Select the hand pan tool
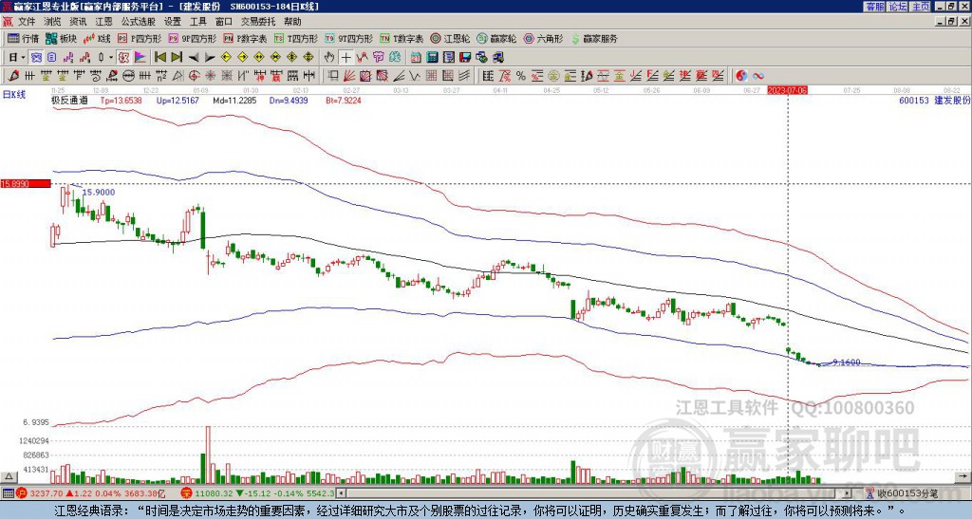 click(329, 58)
